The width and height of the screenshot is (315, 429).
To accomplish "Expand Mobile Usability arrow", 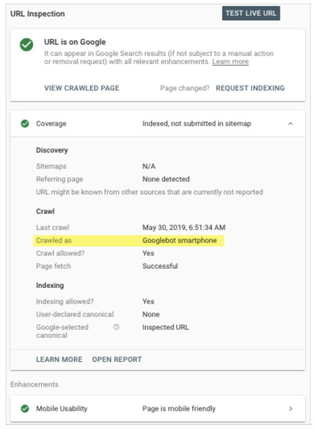I will pyautogui.click(x=291, y=408).
